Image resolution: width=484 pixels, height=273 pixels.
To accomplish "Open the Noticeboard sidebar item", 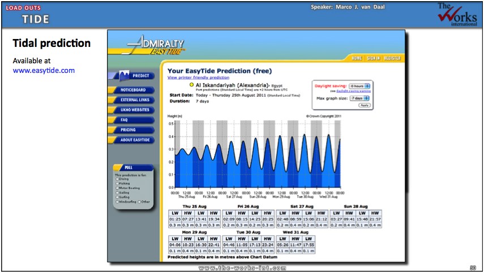I will 133,90.
